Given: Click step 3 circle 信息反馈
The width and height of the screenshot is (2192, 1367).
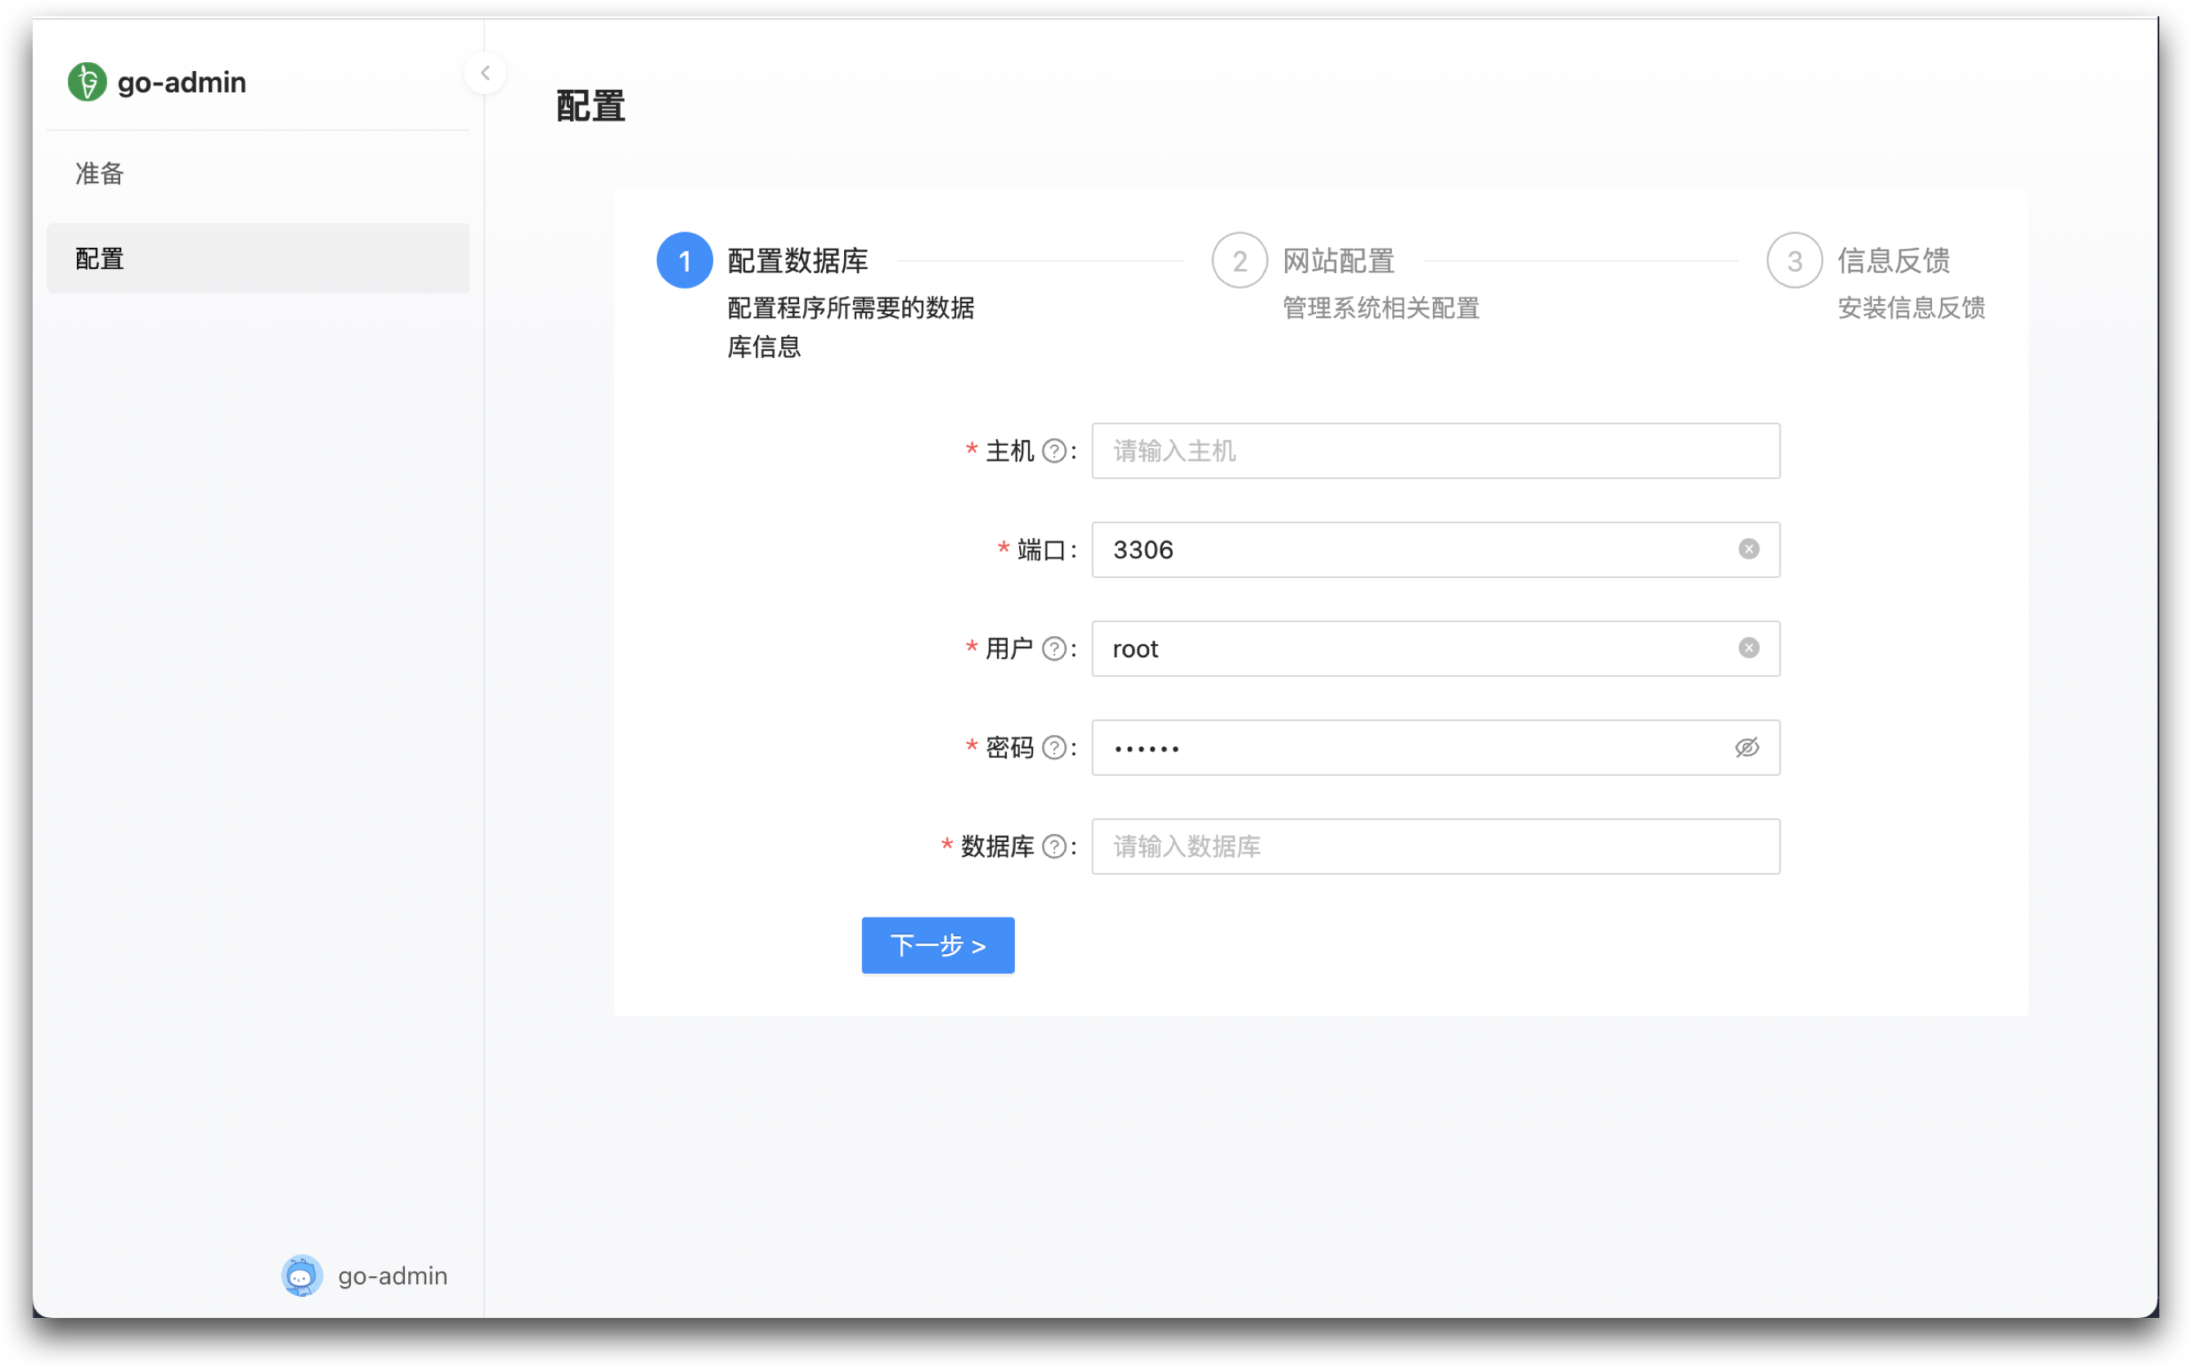Looking at the screenshot, I should click(1794, 262).
